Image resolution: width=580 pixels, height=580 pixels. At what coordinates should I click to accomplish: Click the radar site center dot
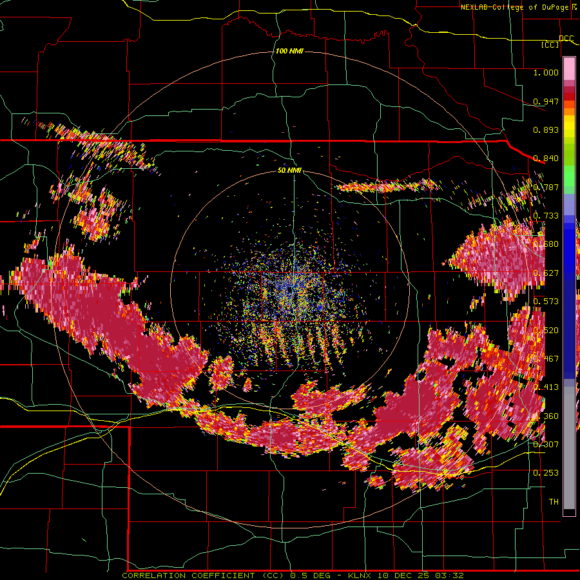(289, 291)
